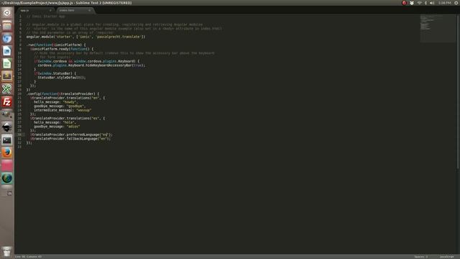Image resolution: width=460 pixels, height=259 pixels.
Task: Launch FileZilla from the dock
Action: 6,102
